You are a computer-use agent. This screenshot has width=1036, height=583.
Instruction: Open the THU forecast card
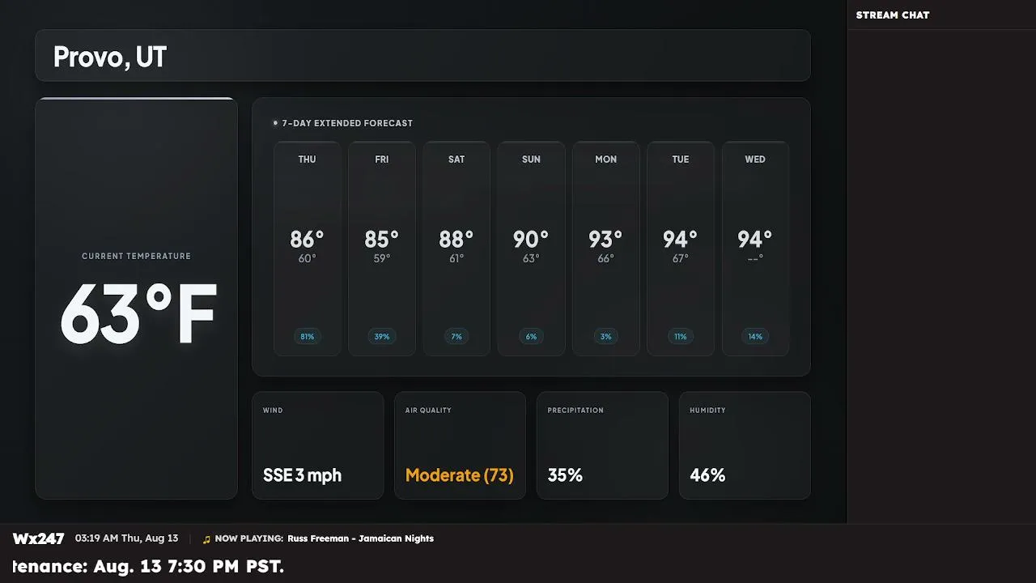tap(308, 249)
